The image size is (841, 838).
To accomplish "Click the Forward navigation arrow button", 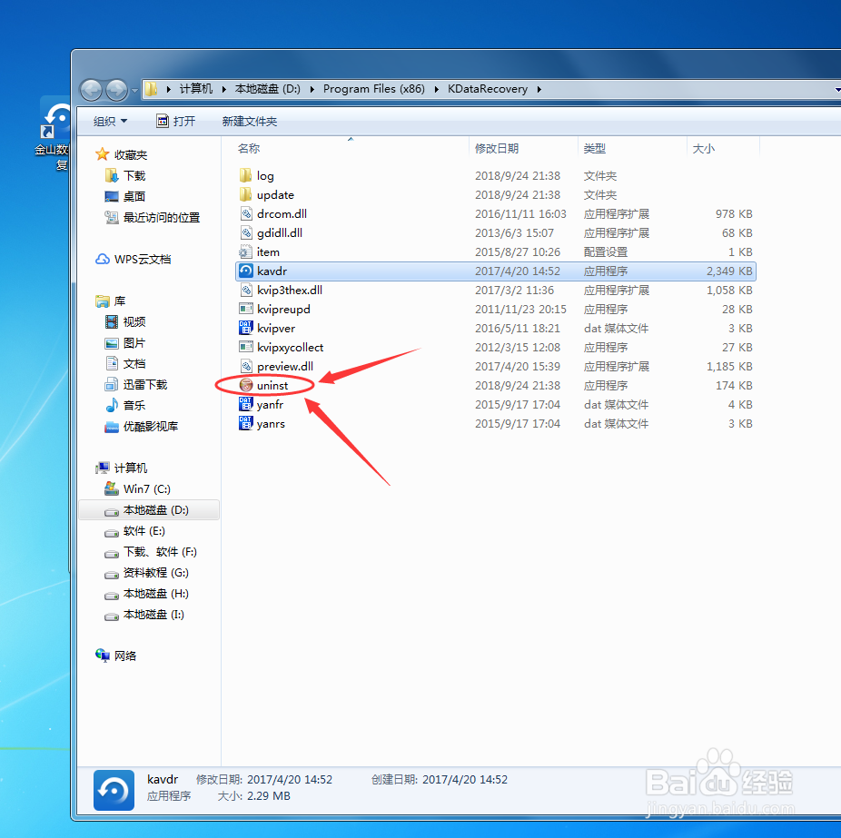I will (116, 90).
